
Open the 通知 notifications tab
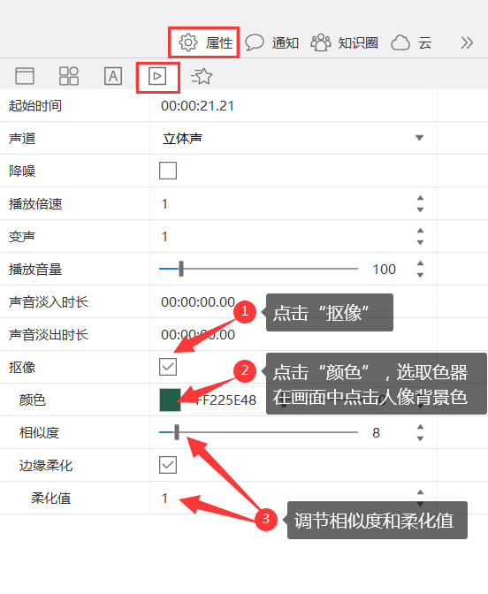[x=272, y=42]
